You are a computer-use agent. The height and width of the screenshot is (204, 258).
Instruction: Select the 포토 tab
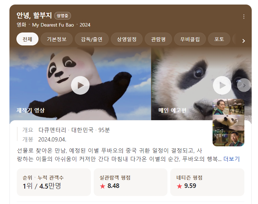pos(219,39)
